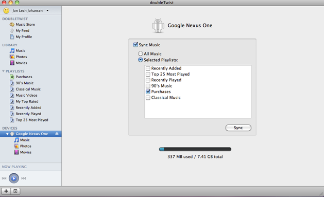This screenshot has height=197, width=324.
Task: Click the LIBRARY section header
Action: pyautogui.click(x=10, y=45)
